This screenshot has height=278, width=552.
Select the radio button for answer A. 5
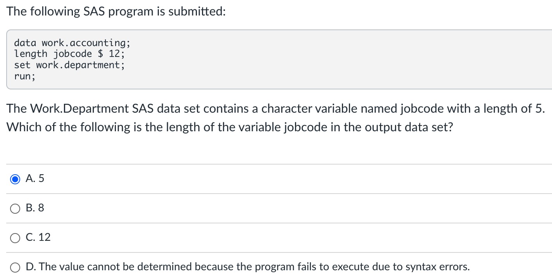click(x=15, y=179)
